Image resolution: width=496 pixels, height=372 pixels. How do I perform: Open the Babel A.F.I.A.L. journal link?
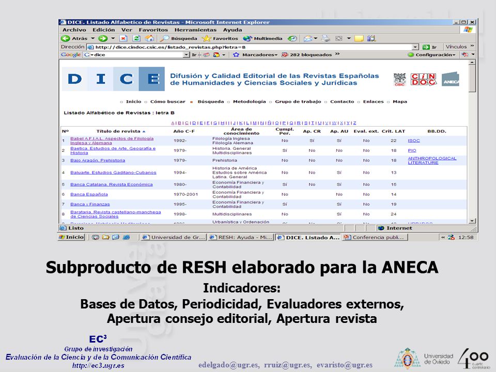pos(112,141)
